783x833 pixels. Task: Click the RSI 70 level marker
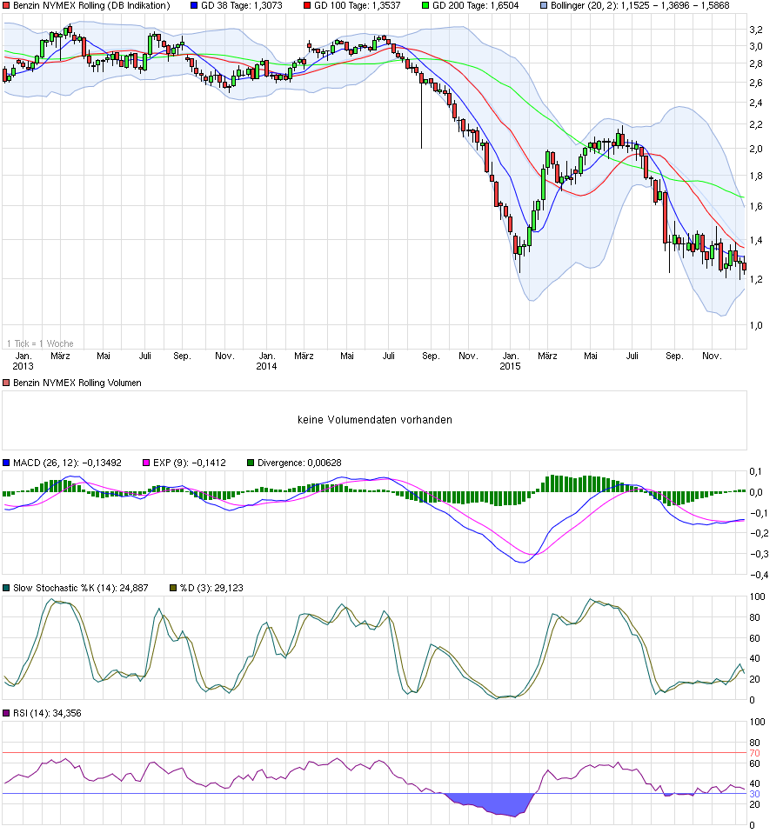pos(755,755)
